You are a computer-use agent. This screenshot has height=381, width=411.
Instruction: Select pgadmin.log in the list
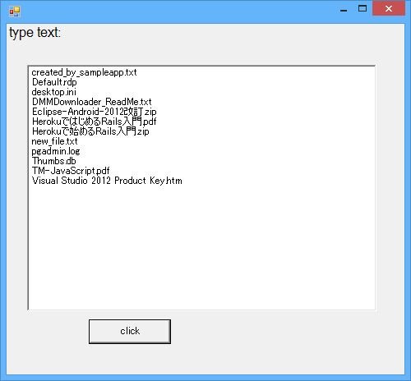[x=56, y=151]
